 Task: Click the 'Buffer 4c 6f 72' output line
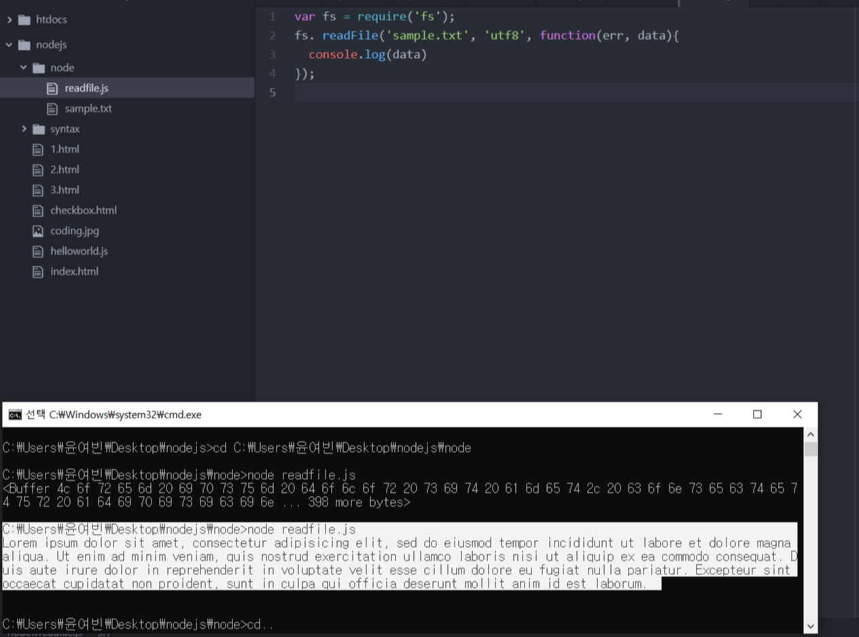(400, 488)
